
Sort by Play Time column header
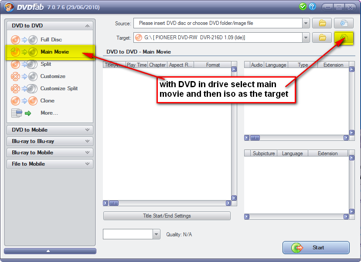pyautogui.click(x=137, y=65)
